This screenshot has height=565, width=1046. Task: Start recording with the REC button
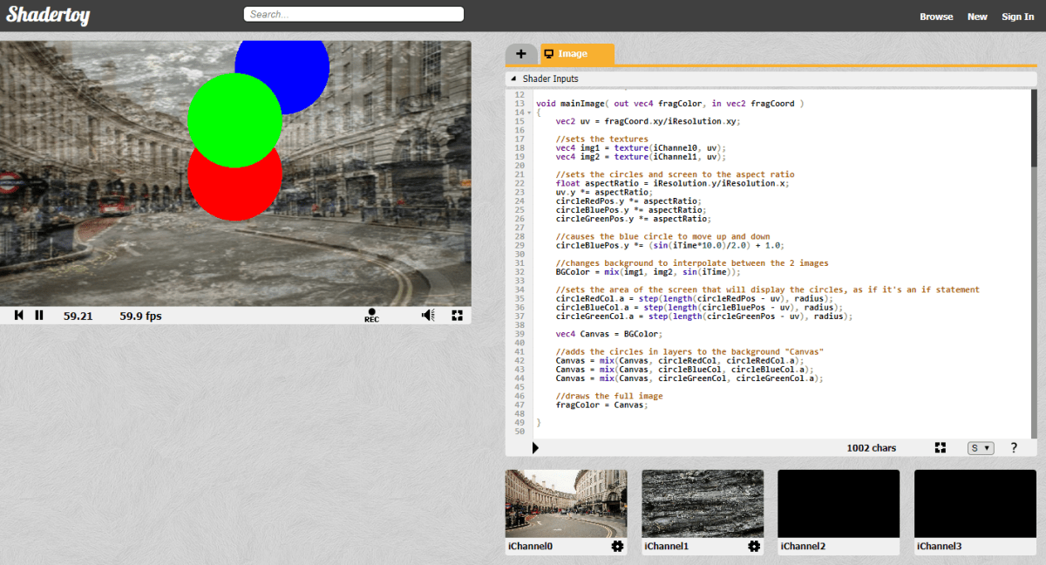click(371, 316)
